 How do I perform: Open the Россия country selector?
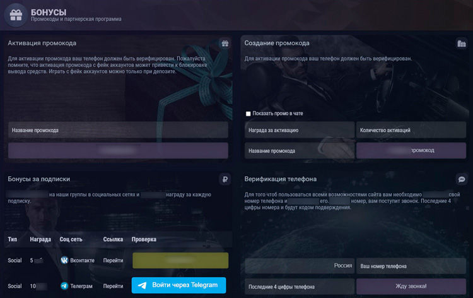click(x=300, y=266)
